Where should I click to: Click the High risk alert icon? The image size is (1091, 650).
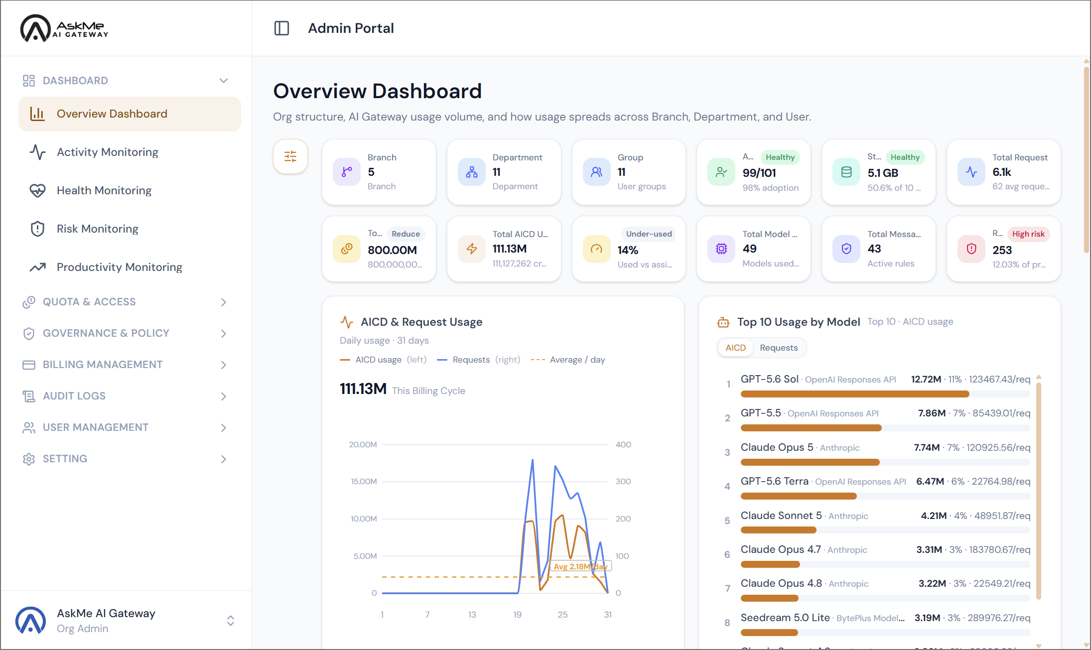pyautogui.click(x=971, y=249)
